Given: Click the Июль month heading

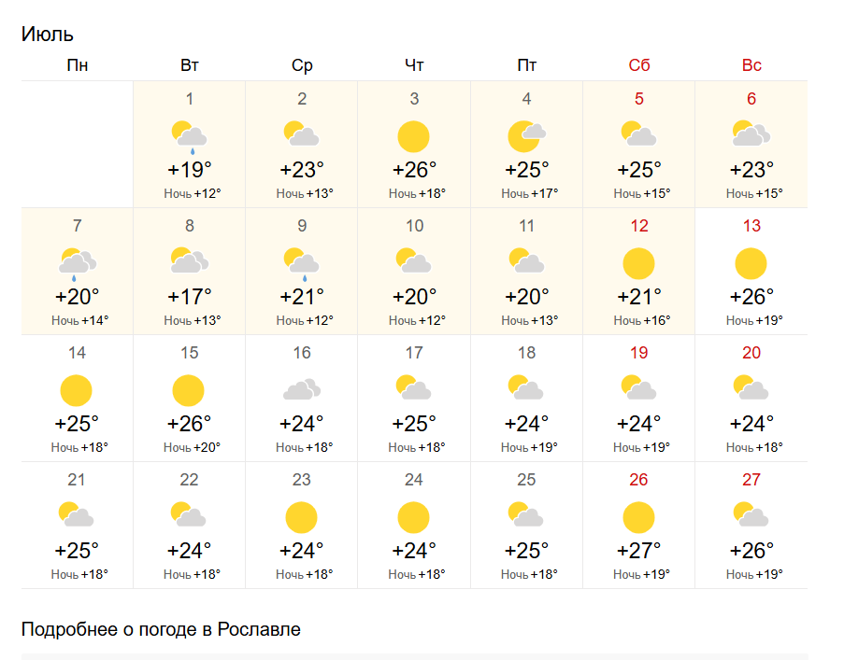Looking at the screenshot, I should 48,35.
